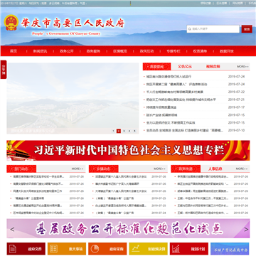Open 高要要闻 headline dated 2019-07-21
This screenshot has width=256, height=256.
[x=181, y=100]
